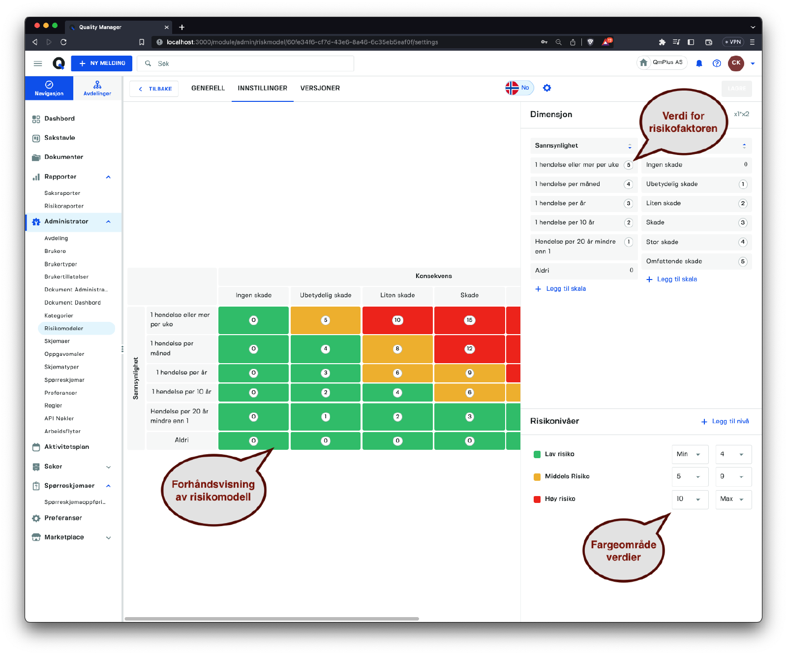
Task: Open Dashbord from the sidebar
Action: (x=60, y=119)
